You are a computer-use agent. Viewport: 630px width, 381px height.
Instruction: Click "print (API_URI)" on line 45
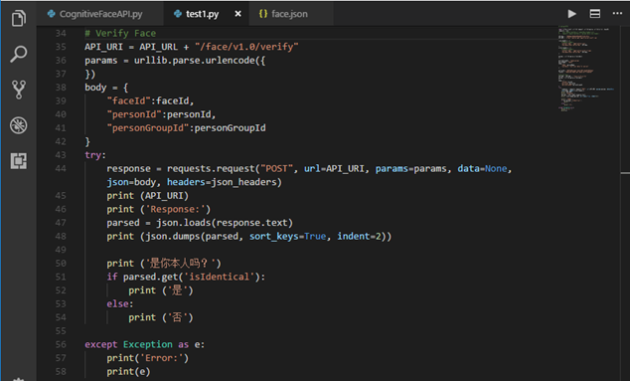(147, 196)
